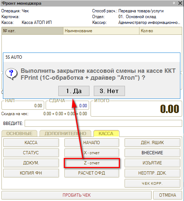Switch to the ОСНОВНЫЕ tab

19,133
